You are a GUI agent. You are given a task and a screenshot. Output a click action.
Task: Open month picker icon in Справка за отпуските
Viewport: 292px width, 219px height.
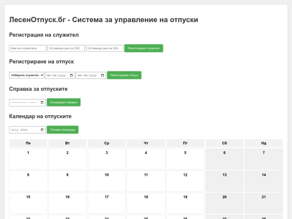pyautogui.click(x=42, y=102)
